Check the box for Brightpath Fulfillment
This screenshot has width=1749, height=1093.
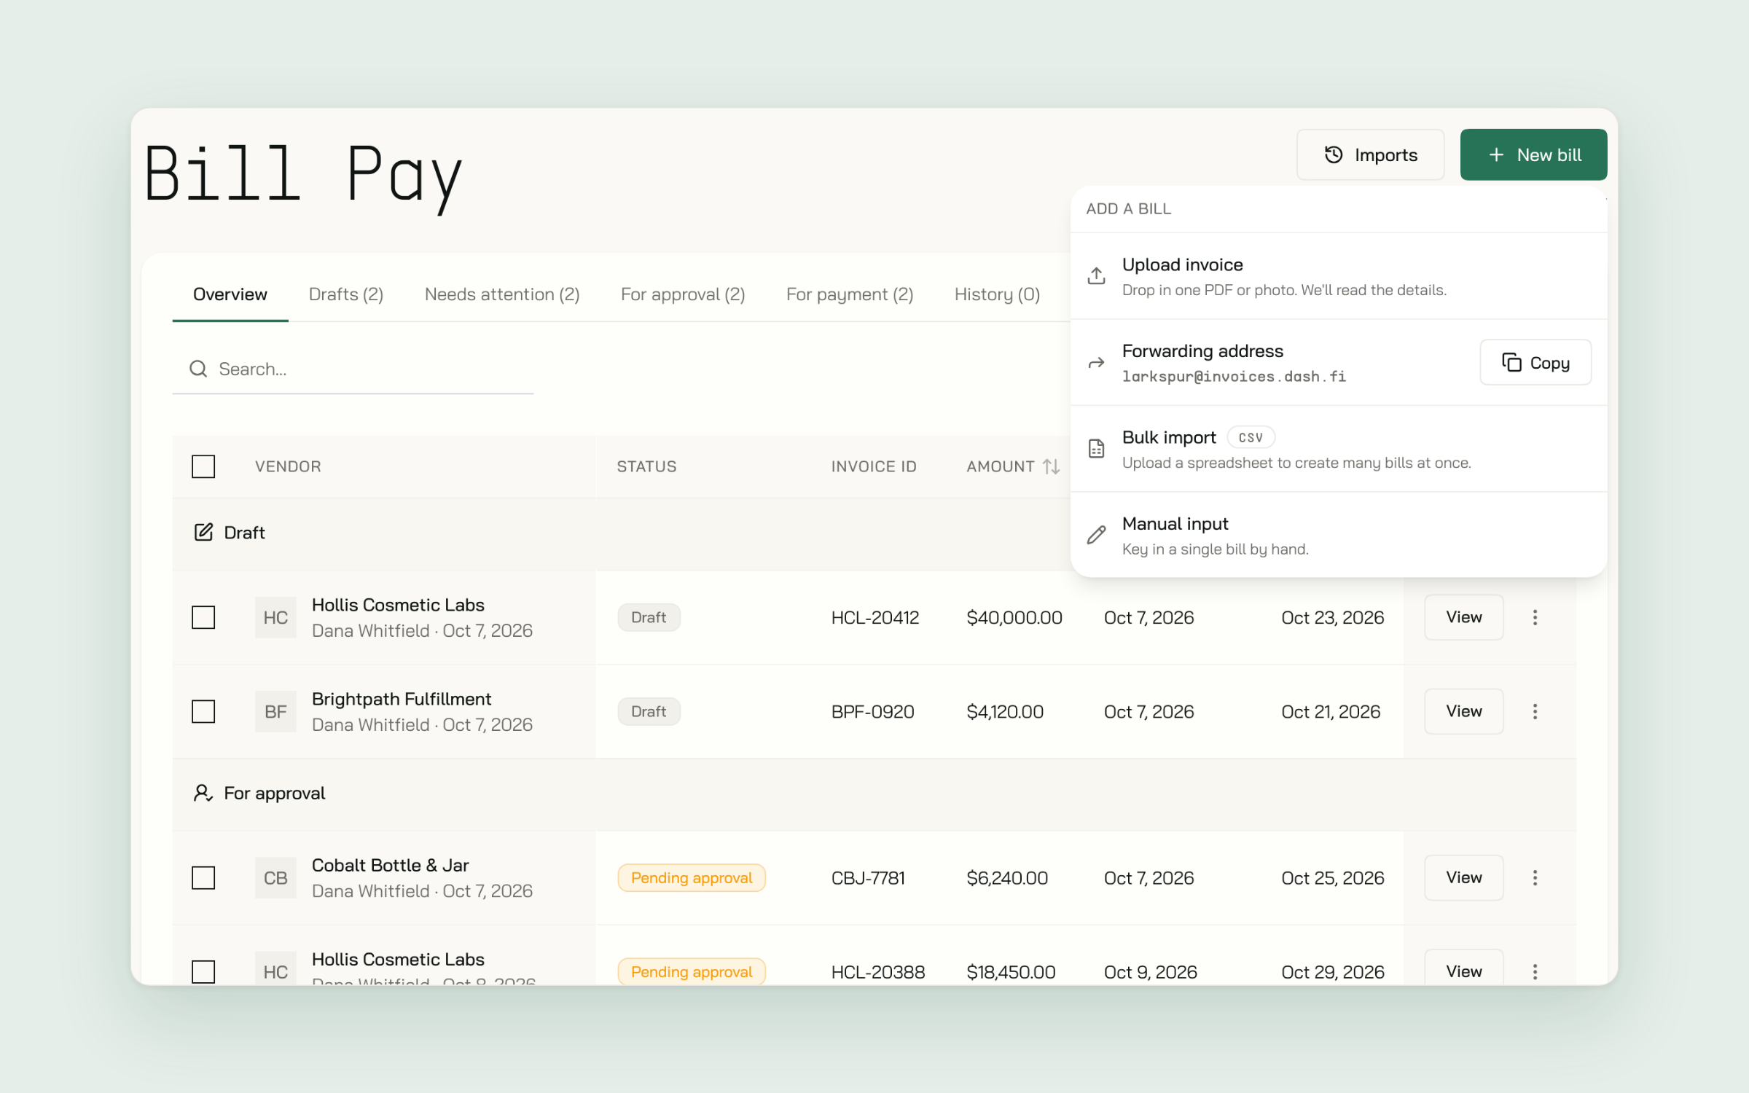203,711
